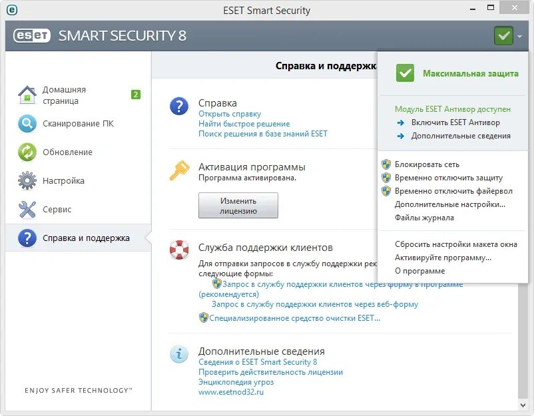Select 'Блокировать сеть' in the menu

[427, 164]
